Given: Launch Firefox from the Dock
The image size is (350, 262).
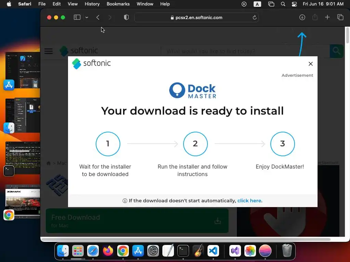Looking at the screenshot, I should click(x=108, y=251).
